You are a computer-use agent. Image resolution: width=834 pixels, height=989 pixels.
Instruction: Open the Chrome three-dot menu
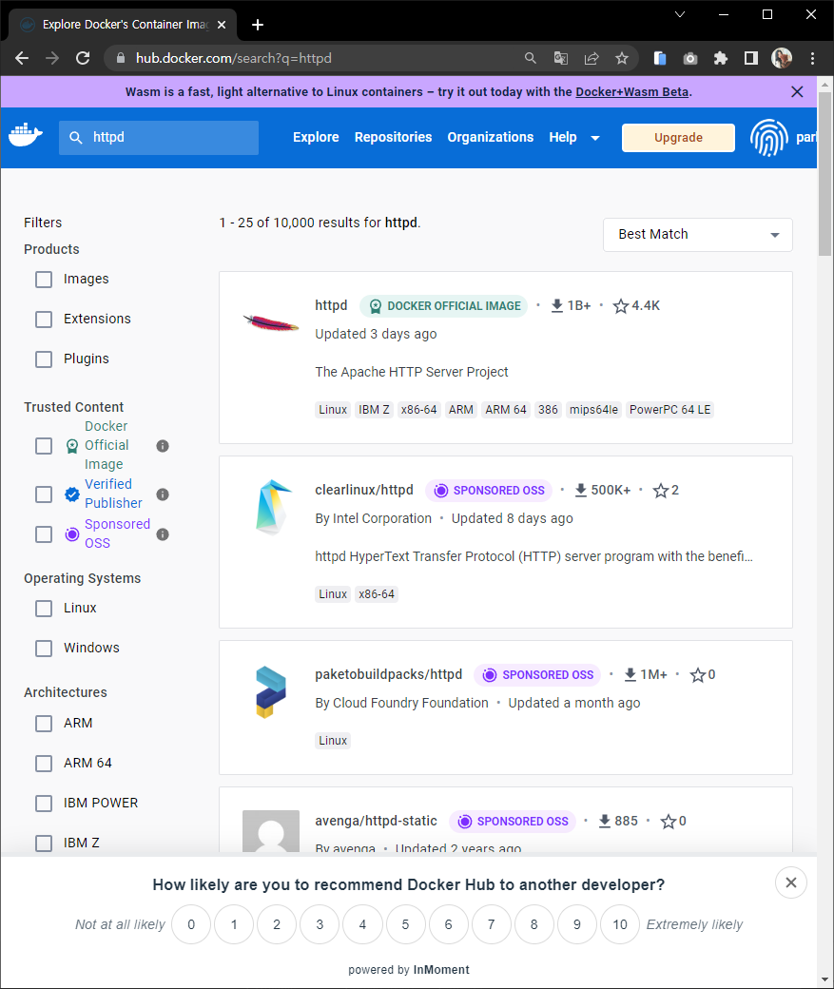812,58
